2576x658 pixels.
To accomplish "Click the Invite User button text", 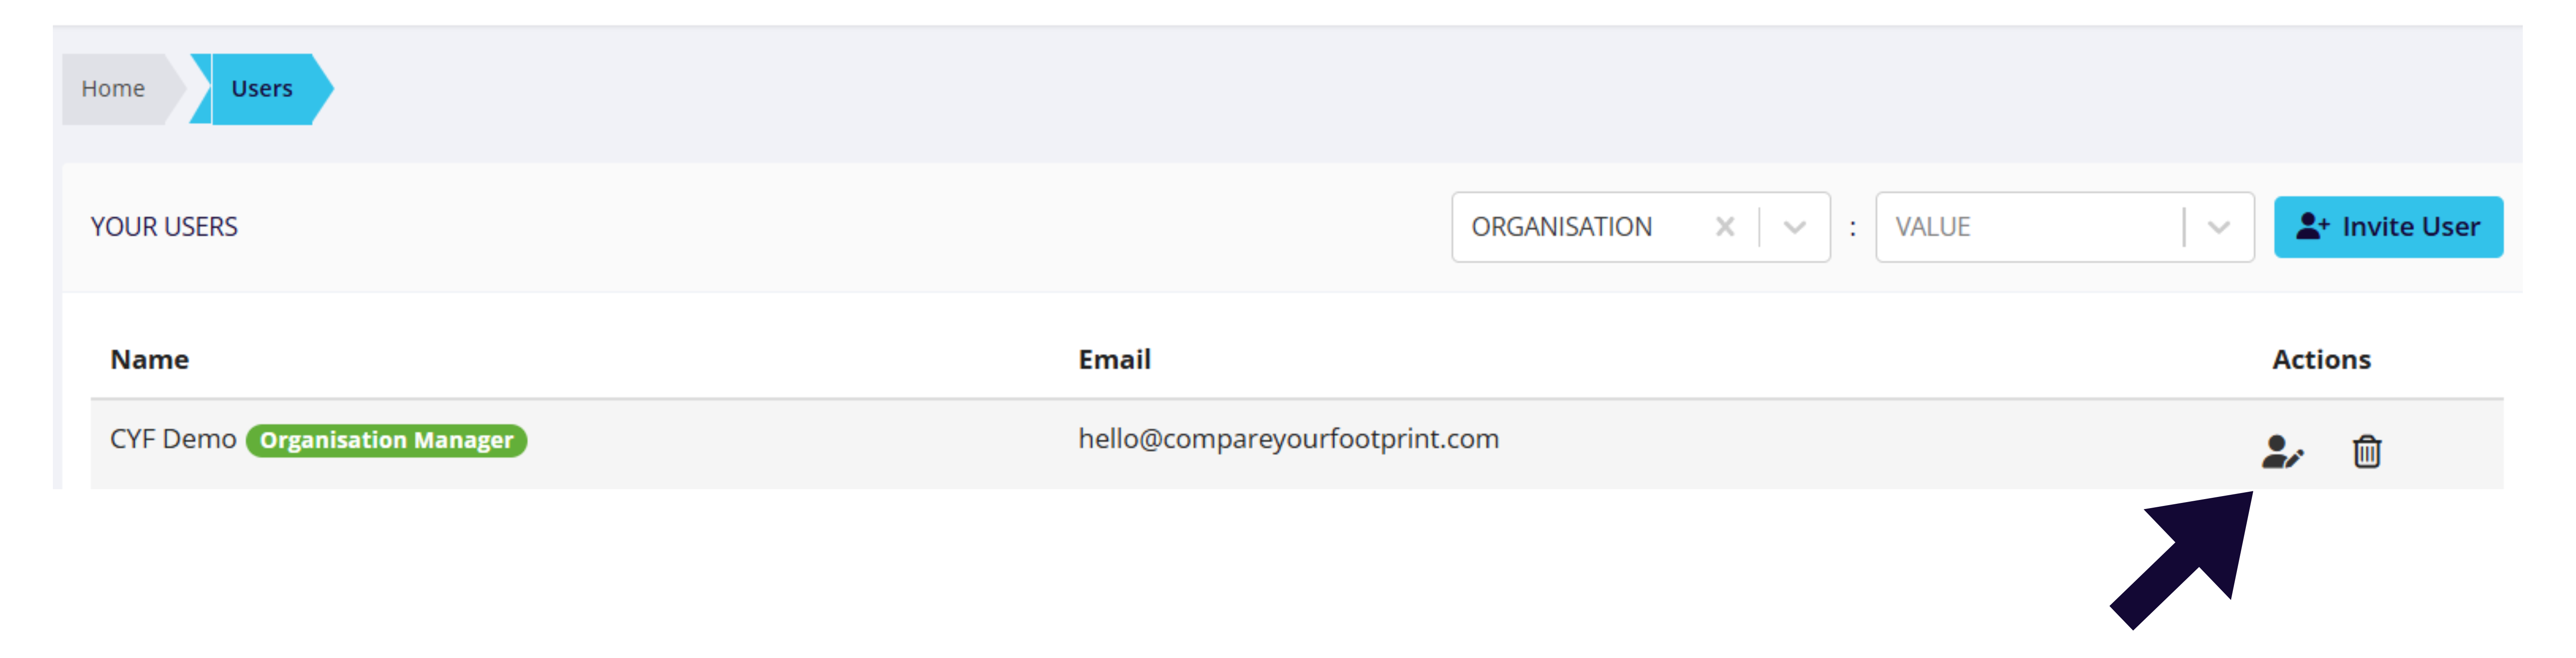I will 2411,227.
